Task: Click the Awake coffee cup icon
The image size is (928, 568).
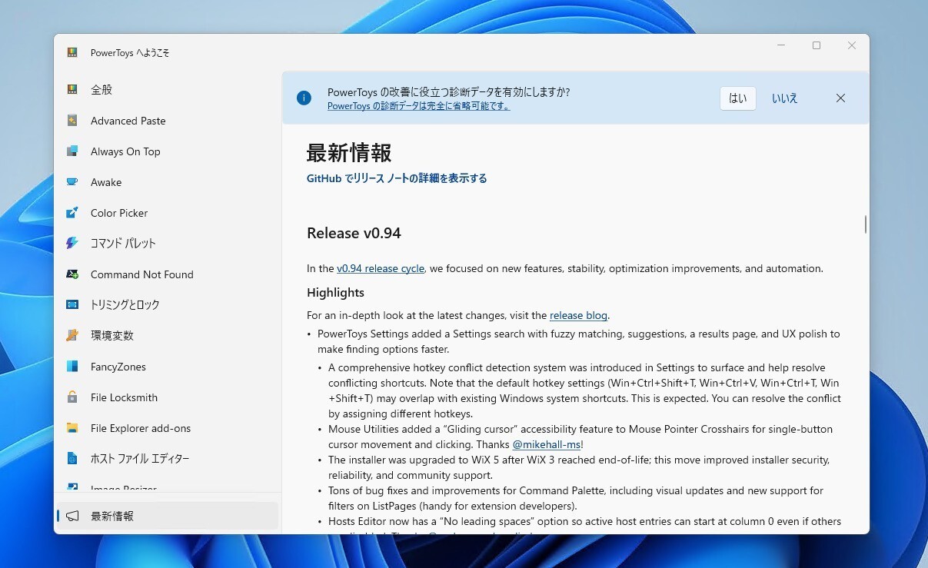Action: coord(72,182)
